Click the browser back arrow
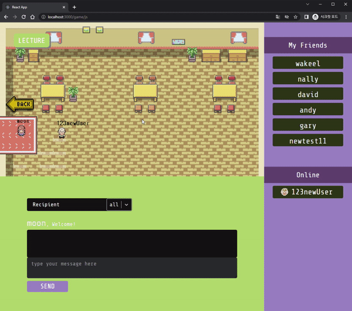 pyautogui.click(x=6, y=17)
